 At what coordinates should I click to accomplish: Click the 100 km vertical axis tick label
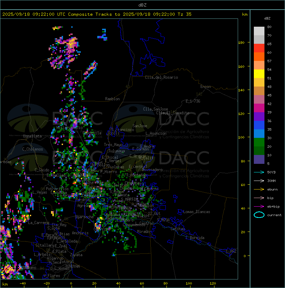tap(241, 138)
